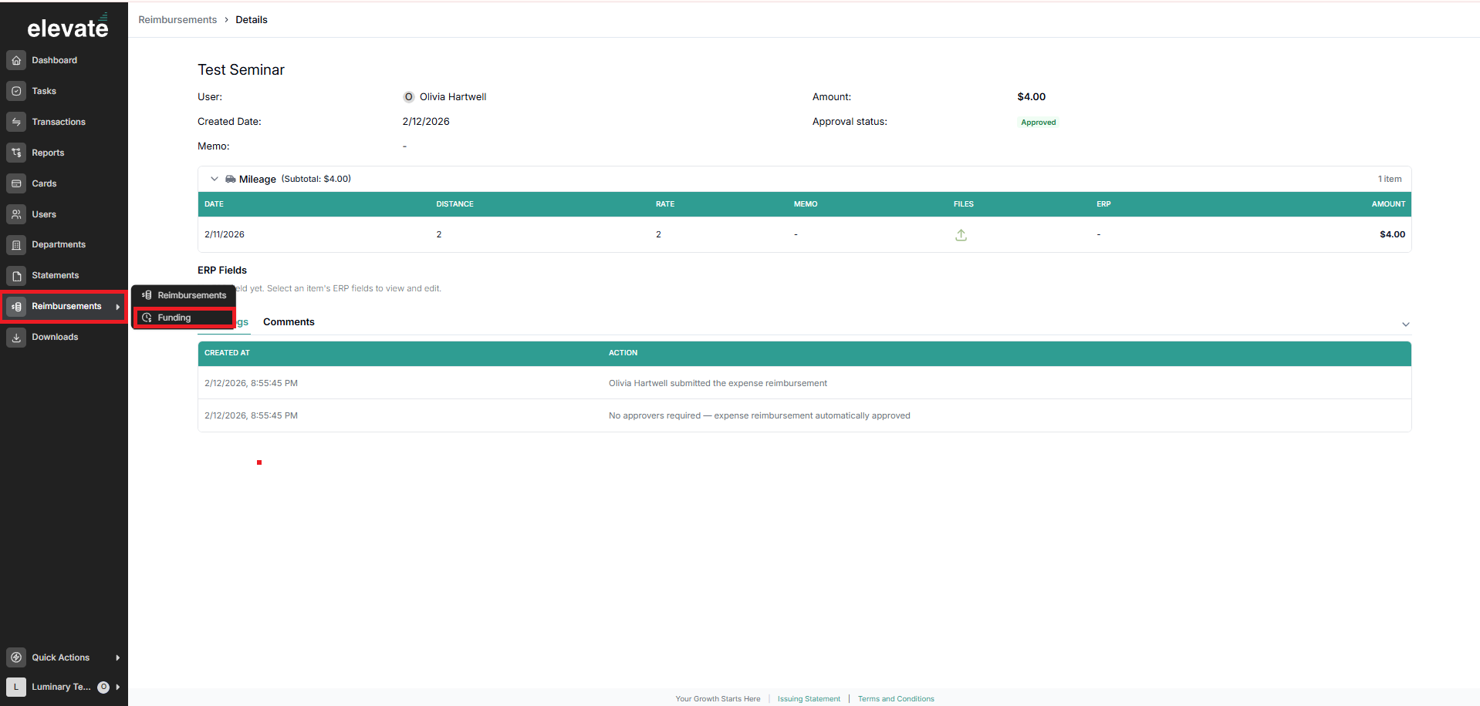Upload a file for the mileage row
Viewport: 1480px width, 706px height.
point(961,235)
